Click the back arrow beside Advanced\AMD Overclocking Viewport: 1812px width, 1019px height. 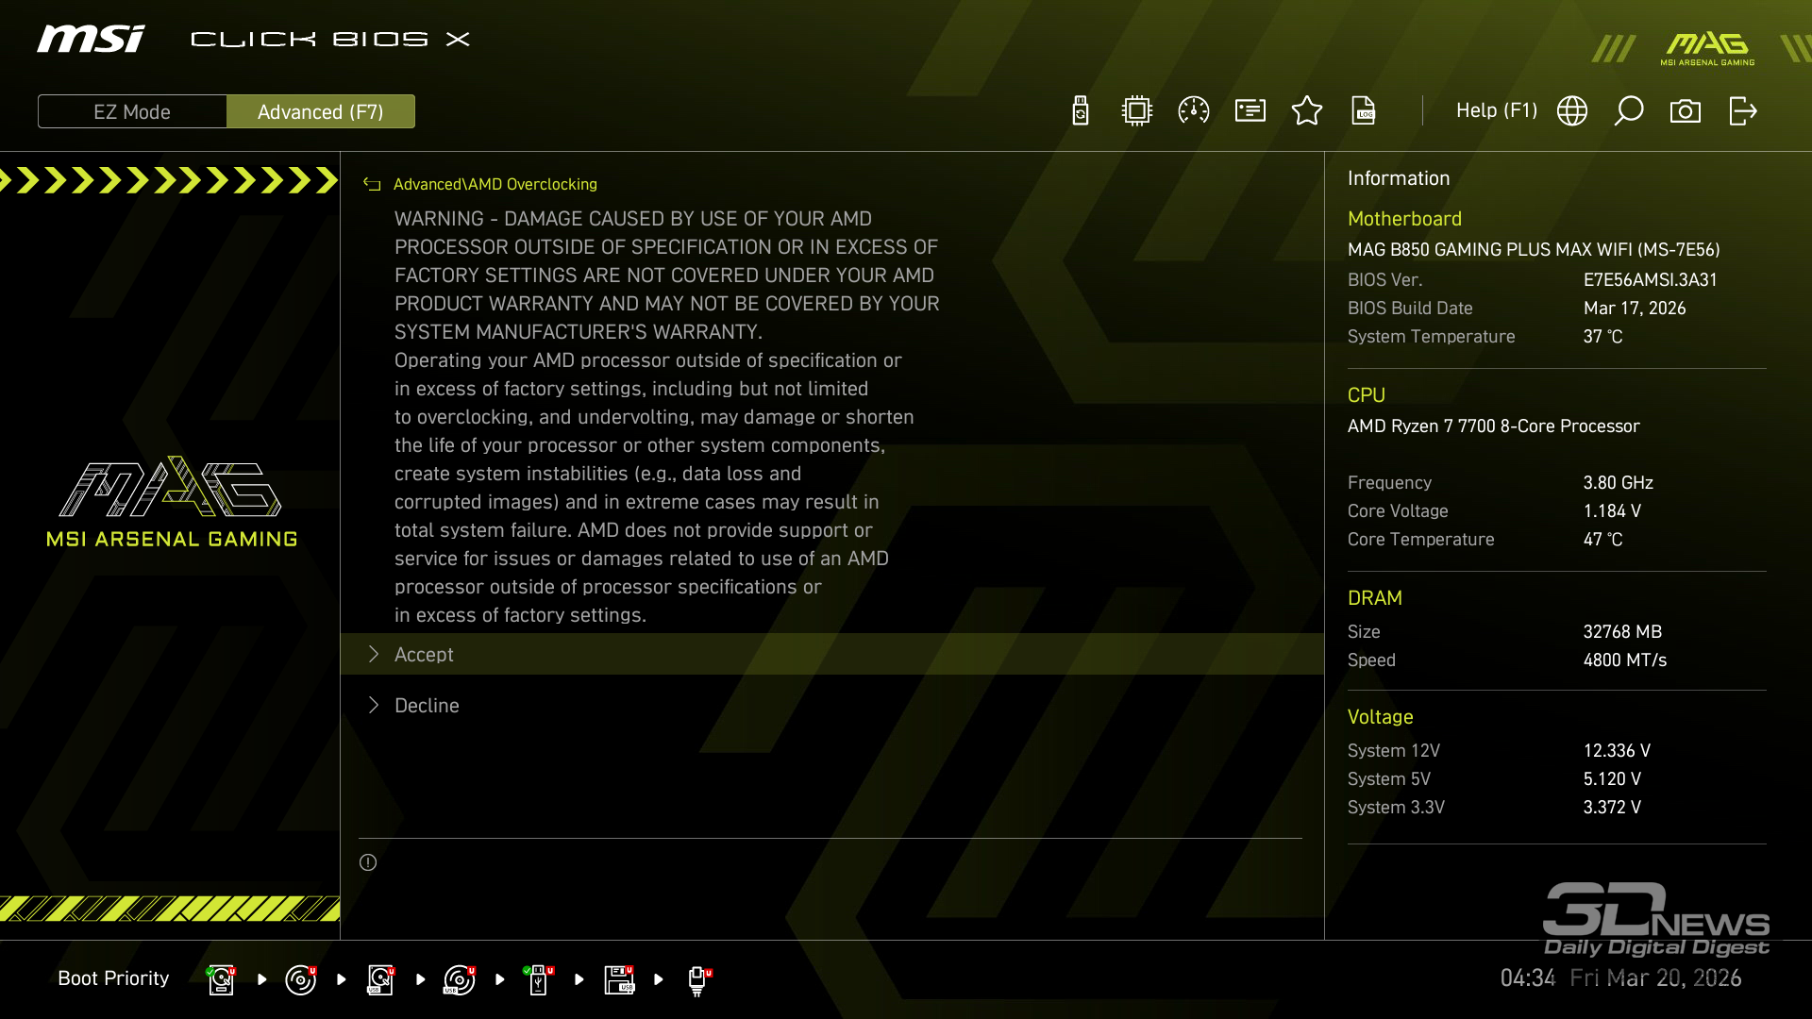pyautogui.click(x=372, y=185)
